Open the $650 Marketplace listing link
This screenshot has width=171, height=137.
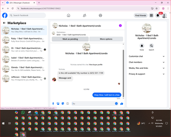pyautogui.click(x=71, y=35)
